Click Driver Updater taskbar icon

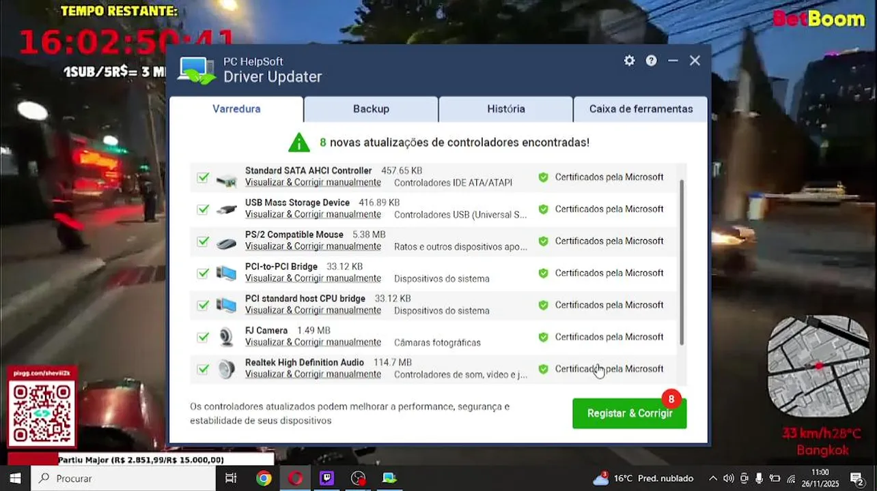coord(389,478)
